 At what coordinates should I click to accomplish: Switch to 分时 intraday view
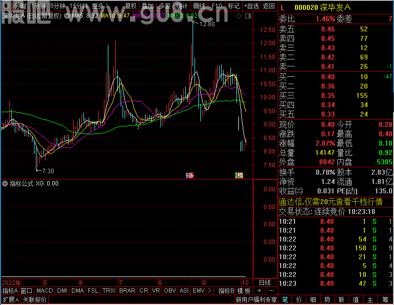[20, 6]
